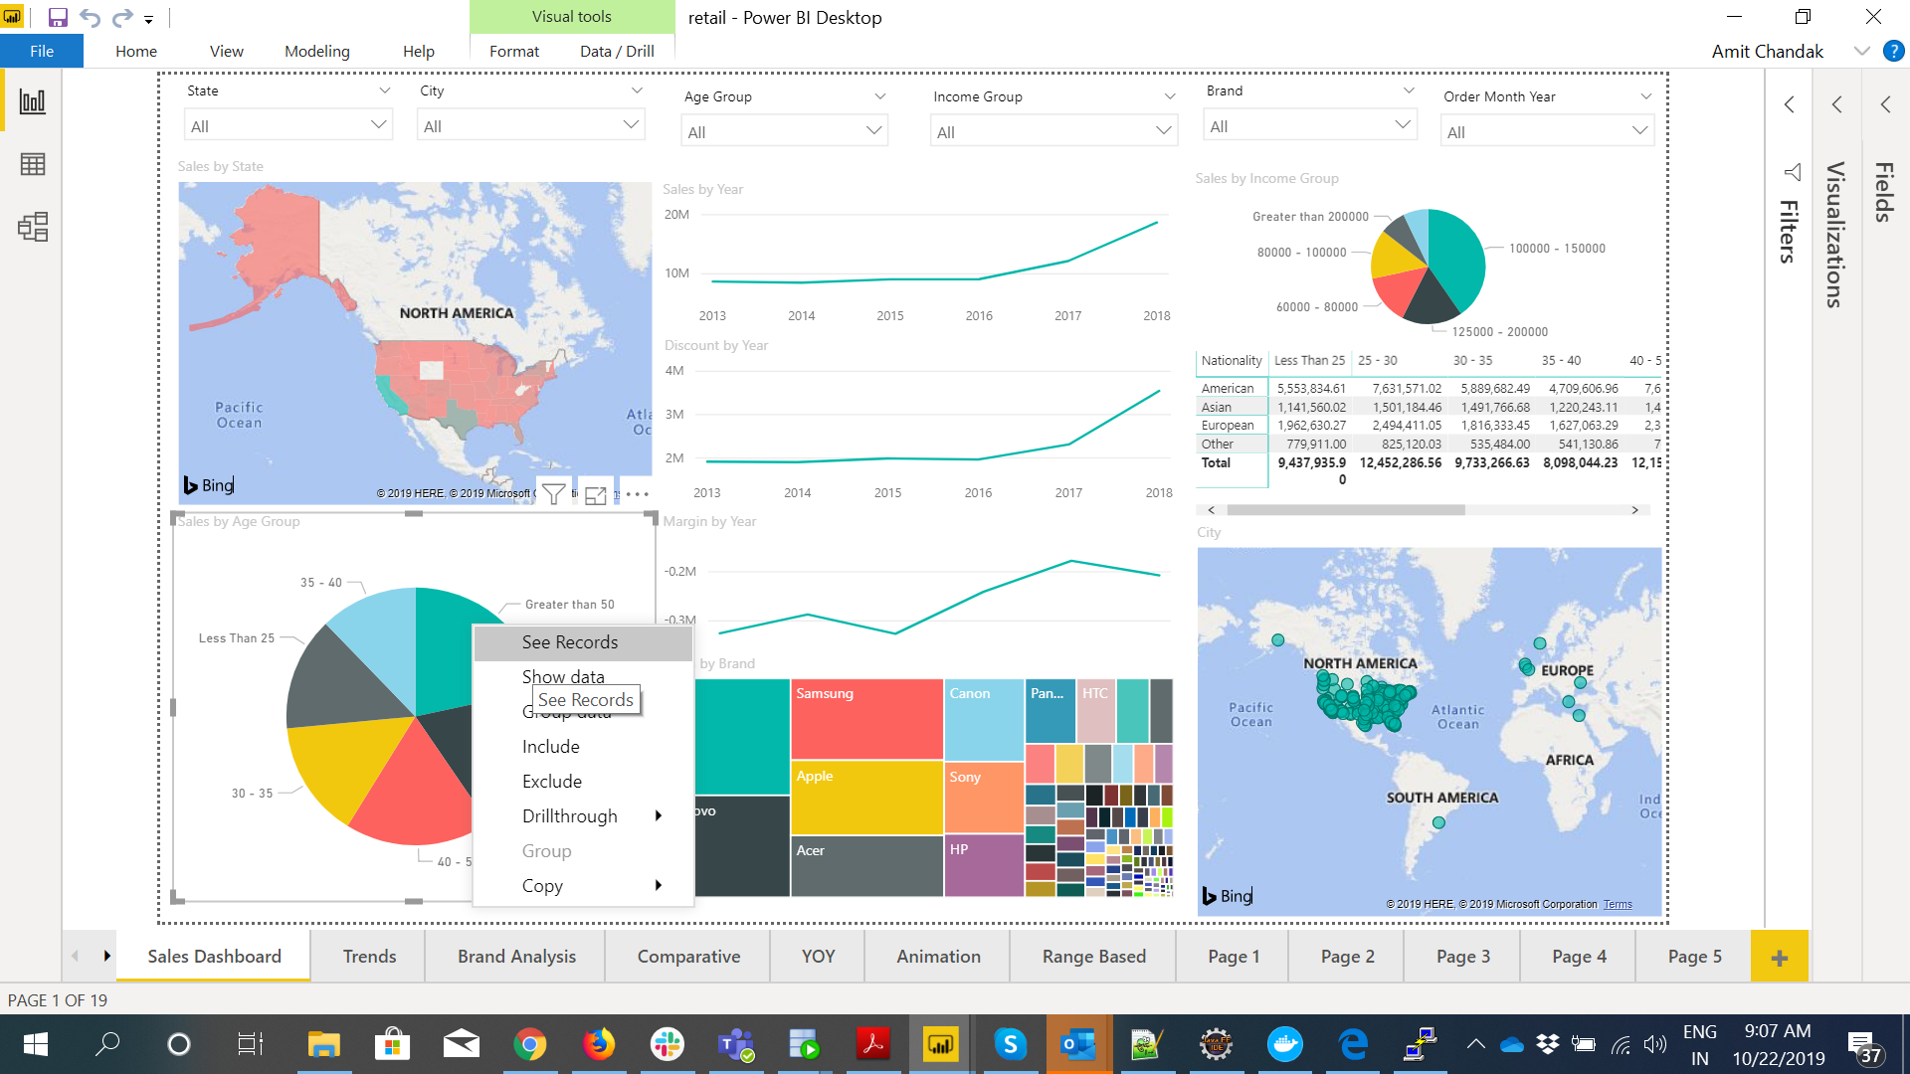The width and height of the screenshot is (1910, 1074).
Task: Switch to the Brand Analysis page tab
Action: [516, 957]
